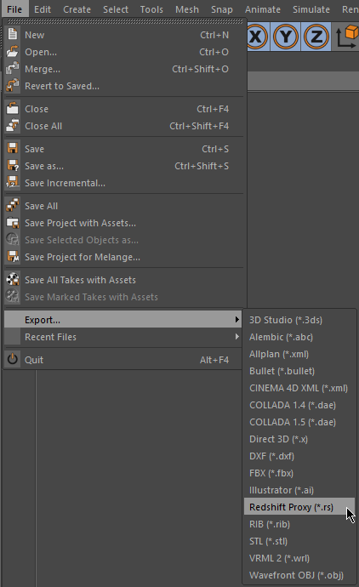Open the Edit menu
Viewport: 359px width, 587px height.
tap(43, 9)
